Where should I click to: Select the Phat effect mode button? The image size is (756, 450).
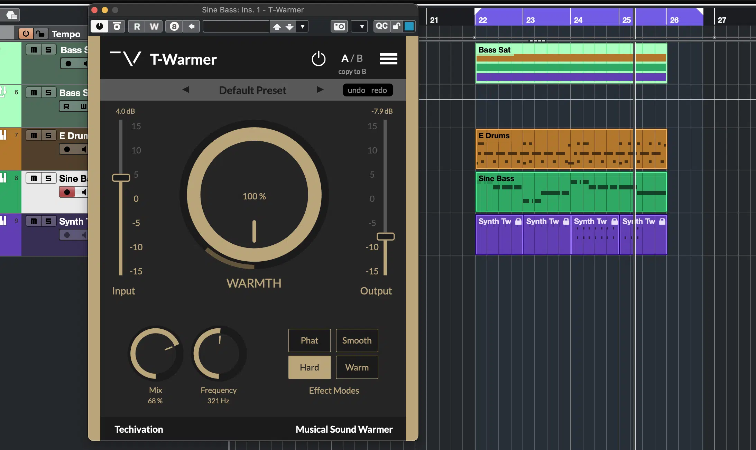coord(309,340)
